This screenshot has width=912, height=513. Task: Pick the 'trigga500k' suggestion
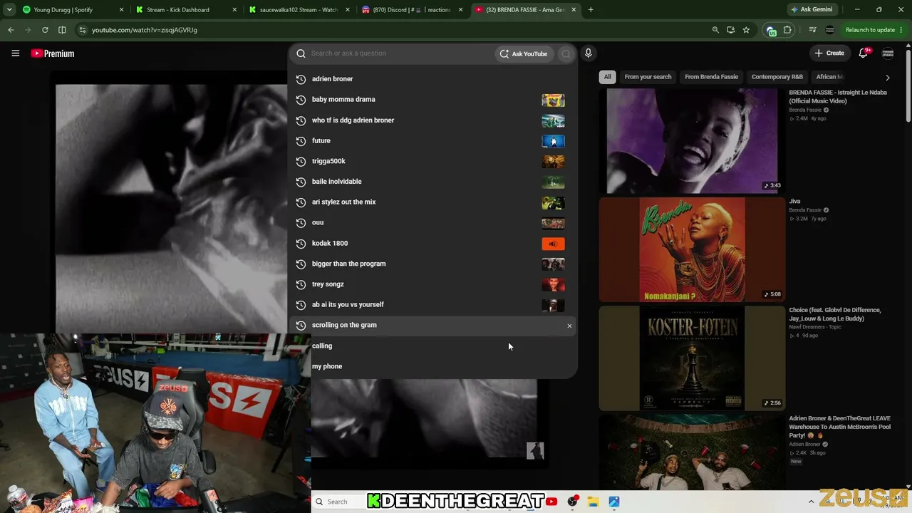pyautogui.click(x=432, y=161)
